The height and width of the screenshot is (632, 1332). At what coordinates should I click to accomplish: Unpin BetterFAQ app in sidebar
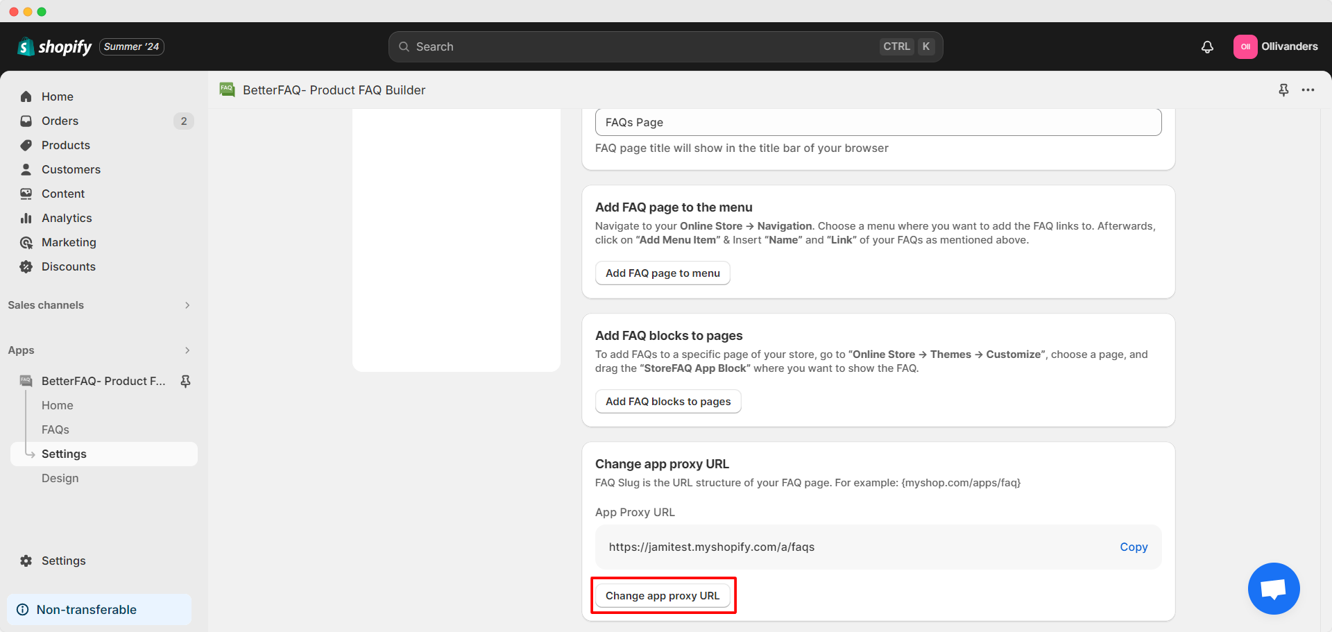(185, 381)
